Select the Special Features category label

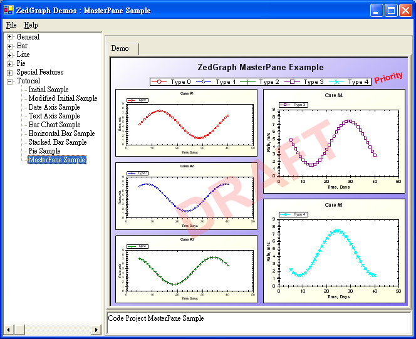40,72
